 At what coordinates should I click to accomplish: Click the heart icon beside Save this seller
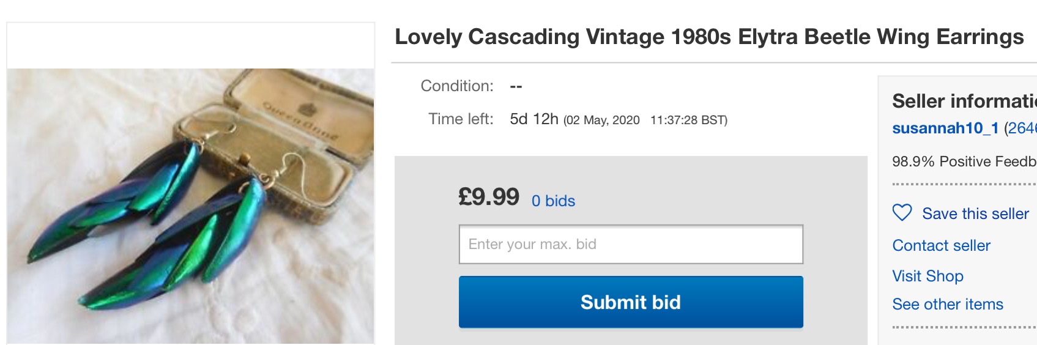[x=902, y=213]
